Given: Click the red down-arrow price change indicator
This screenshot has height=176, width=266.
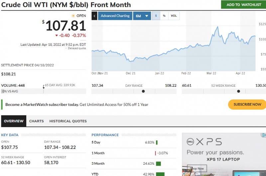Looking at the screenshot, I should click(x=57, y=36).
